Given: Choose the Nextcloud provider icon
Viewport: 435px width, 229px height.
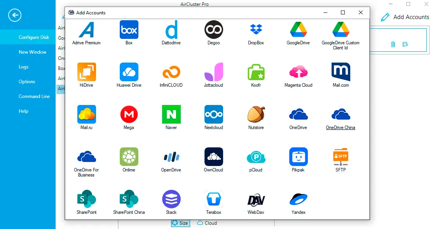Looking at the screenshot, I should tap(214, 114).
